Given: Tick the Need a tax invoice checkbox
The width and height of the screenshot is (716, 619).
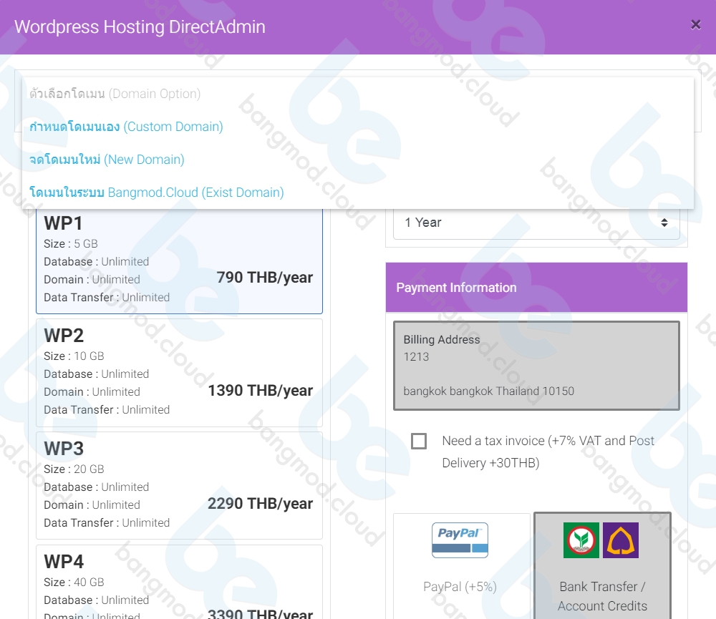Looking at the screenshot, I should click(x=419, y=442).
